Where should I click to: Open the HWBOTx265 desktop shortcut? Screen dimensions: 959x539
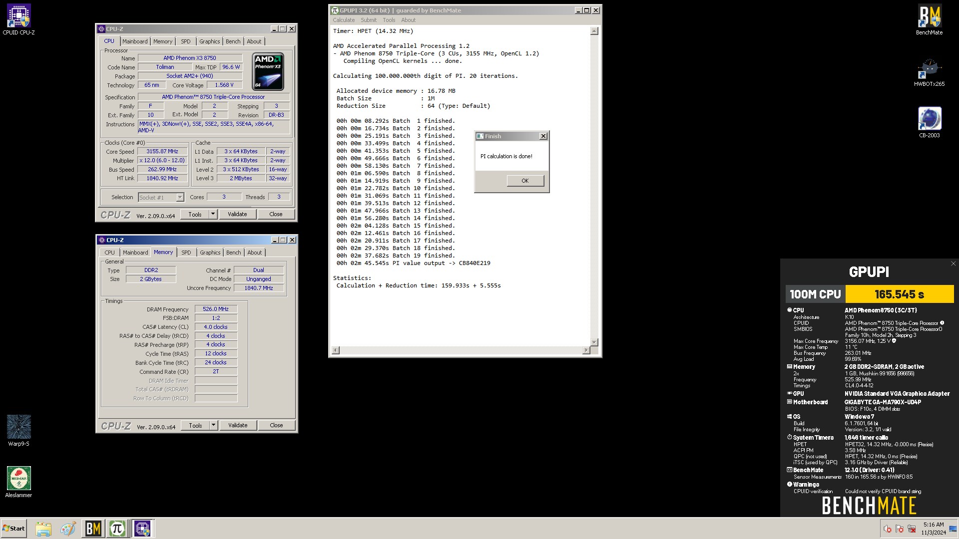929,72
